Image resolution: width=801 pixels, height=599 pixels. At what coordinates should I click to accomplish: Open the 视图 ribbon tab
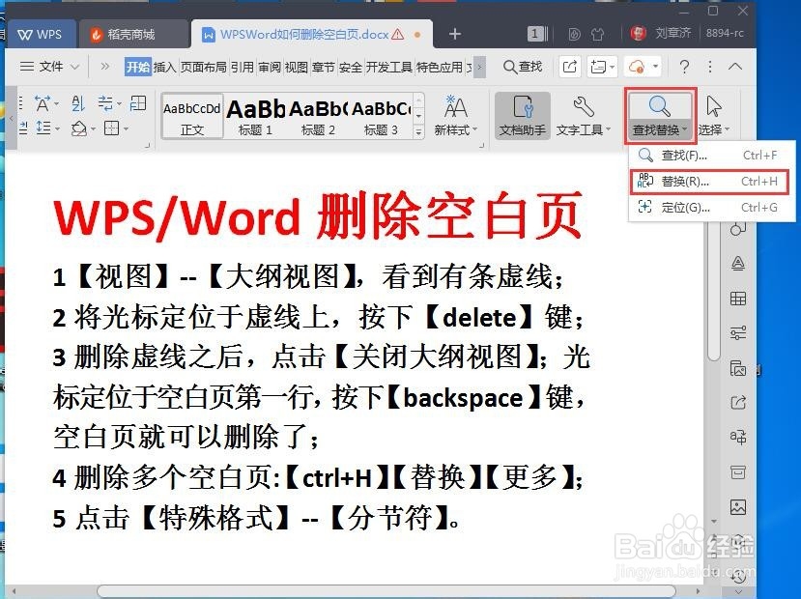[x=297, y=67]
